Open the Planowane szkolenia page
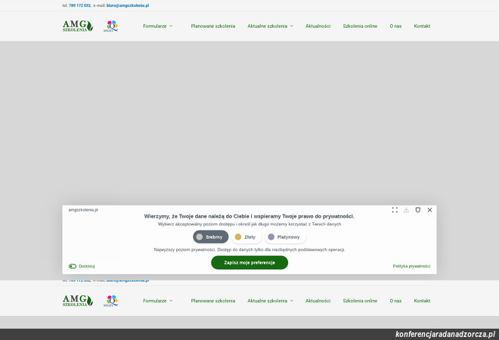 212,26
